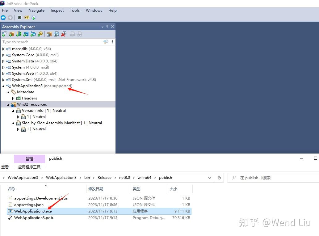
Task: Click the red Remove assemblies icon
Action: click(64, 34)
